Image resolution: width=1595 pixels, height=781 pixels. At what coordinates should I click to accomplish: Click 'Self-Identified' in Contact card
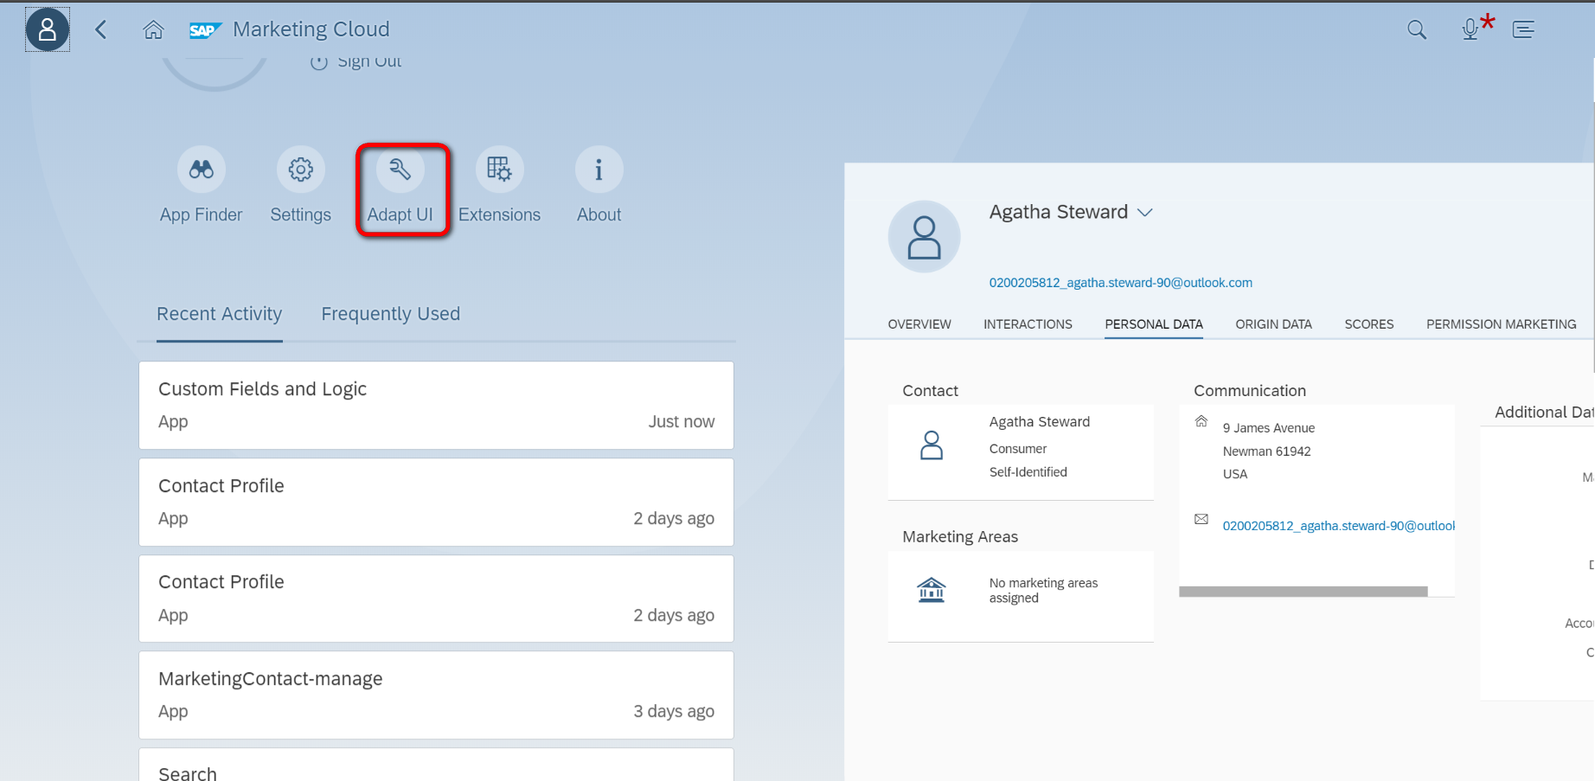pos(1028,472)
